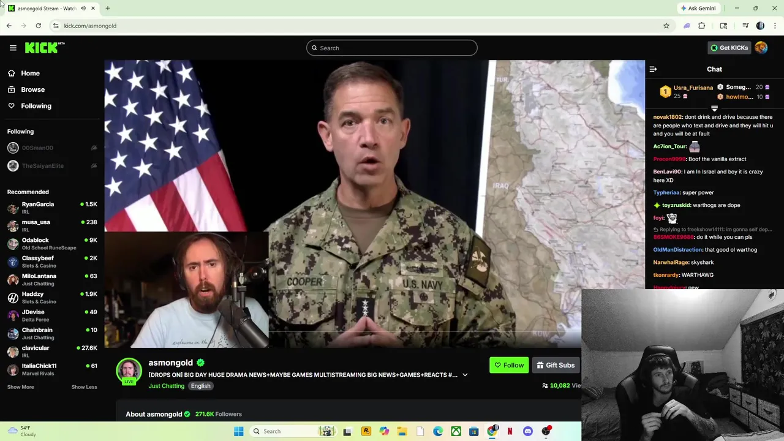Open the Chrome profile avatar
The height and width of the screenshot is (441, 784).
(760, 26)
